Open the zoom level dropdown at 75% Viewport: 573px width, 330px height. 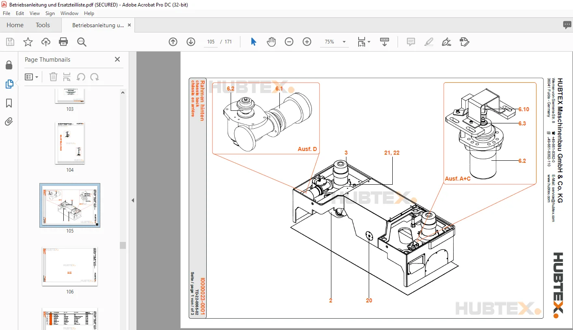point(344,42)
